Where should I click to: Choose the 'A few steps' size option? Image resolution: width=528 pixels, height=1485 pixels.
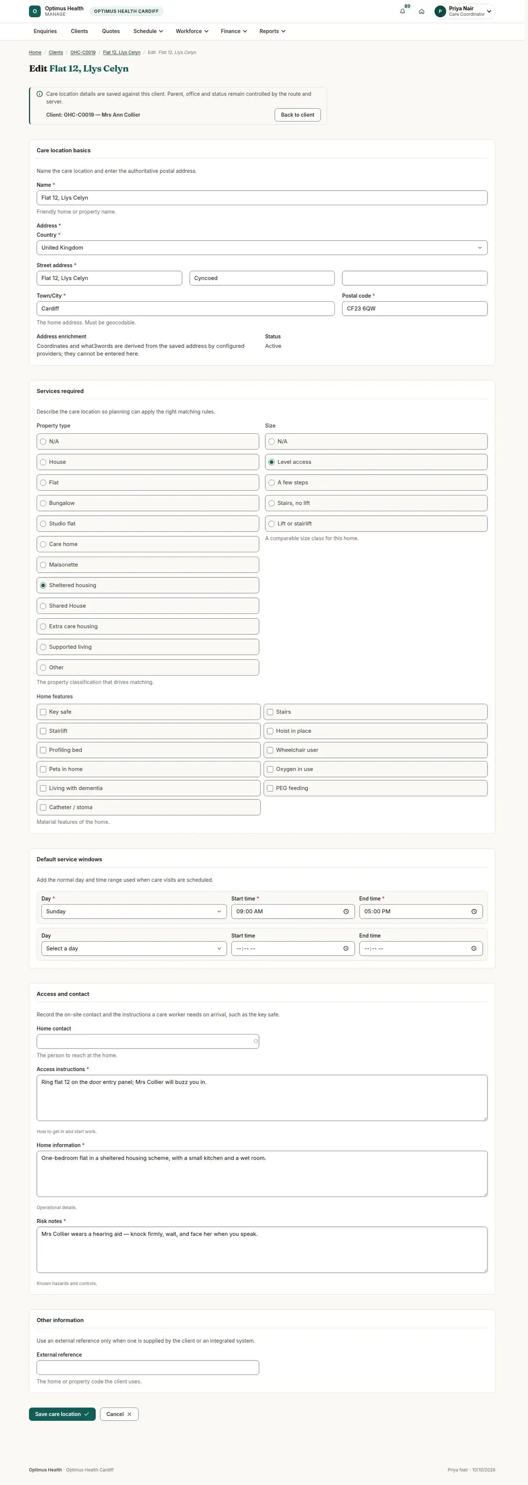(376, 483)
